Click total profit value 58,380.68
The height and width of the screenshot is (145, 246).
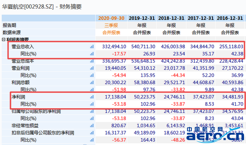click(x=145, y=83)
